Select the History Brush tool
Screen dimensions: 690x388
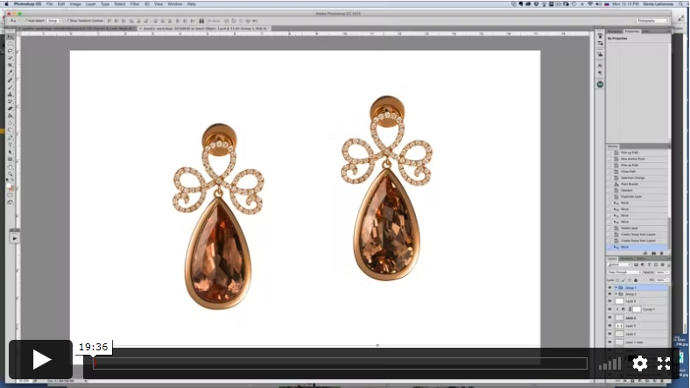pyautogui.click(x=11, y=102)
